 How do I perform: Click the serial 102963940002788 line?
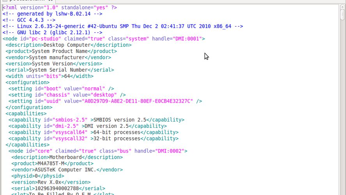click(58, 188)
